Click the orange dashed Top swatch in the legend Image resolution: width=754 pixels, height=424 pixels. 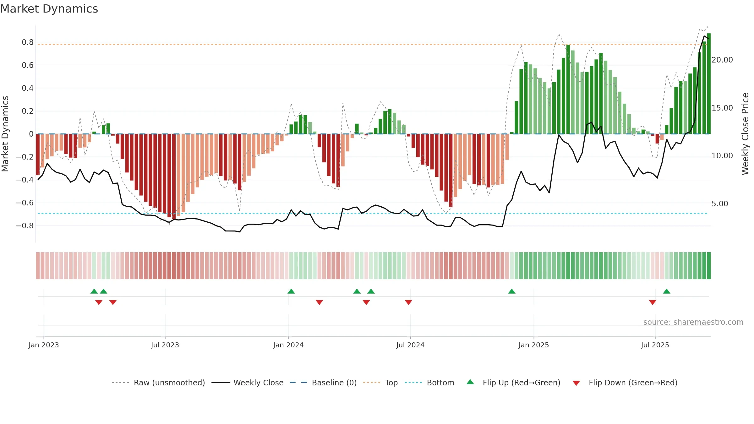pos(372,383)
